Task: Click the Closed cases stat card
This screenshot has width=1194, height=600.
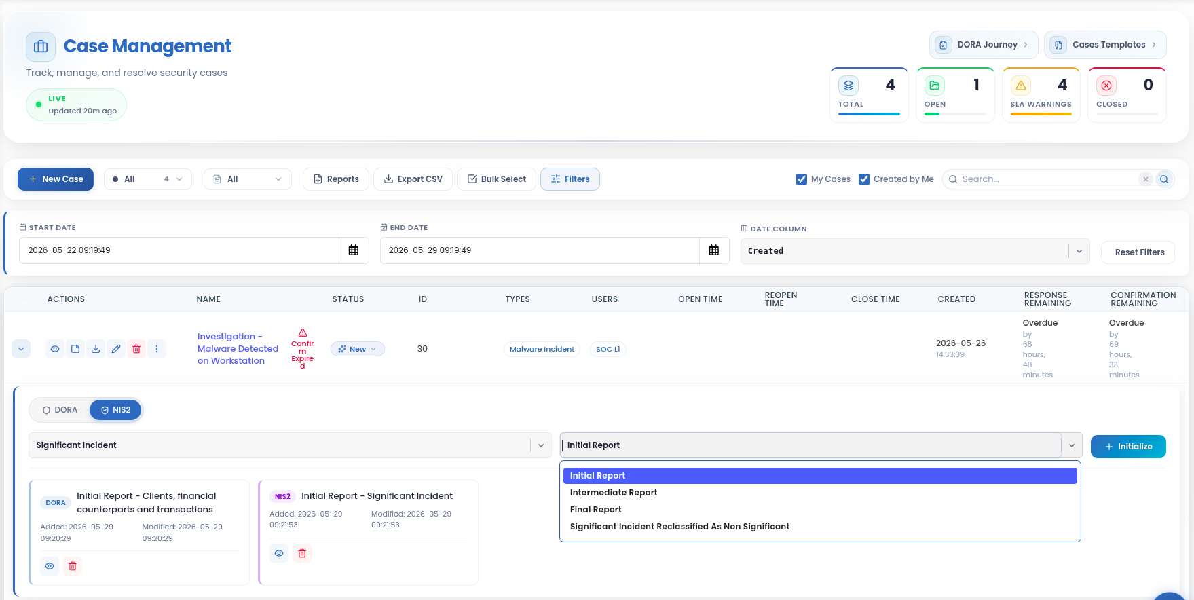Action: (1127, 95)
